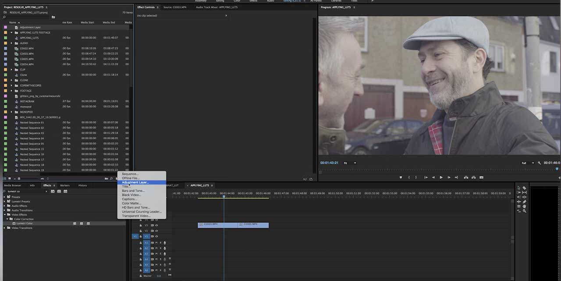
Task: Collapse the Video Effects folder
Action: [5, 214]
